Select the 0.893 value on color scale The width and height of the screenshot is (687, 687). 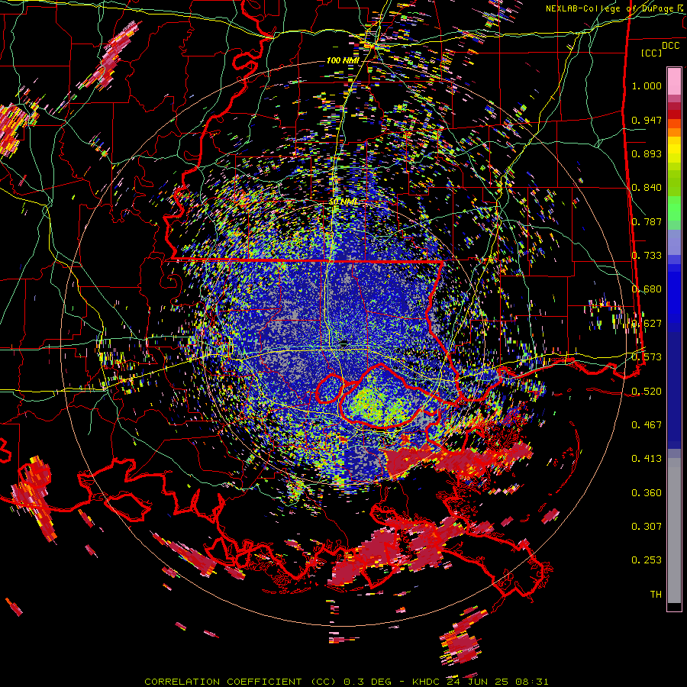pyautogui.click(x=647, y=153)
